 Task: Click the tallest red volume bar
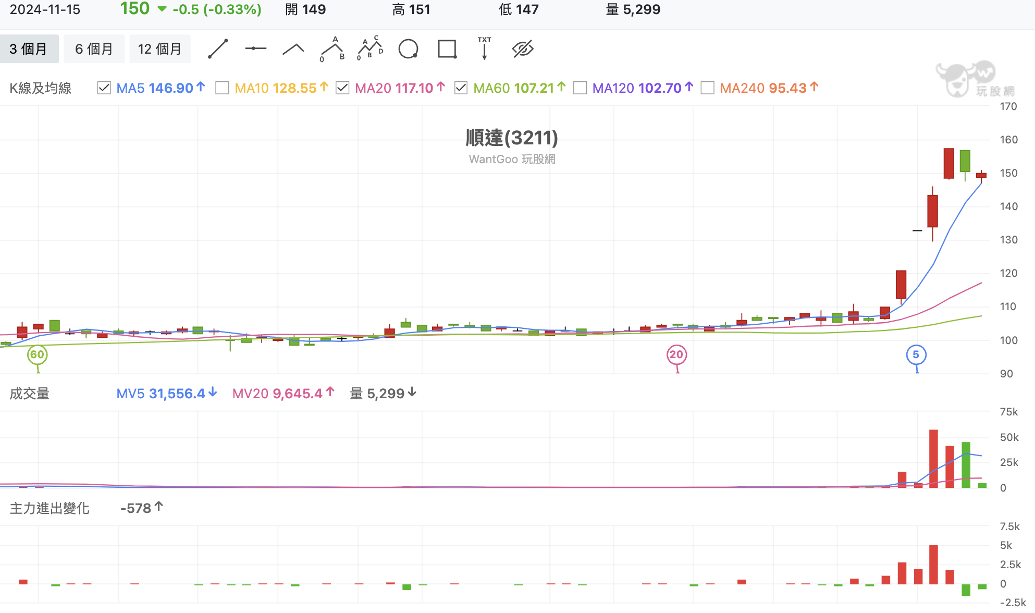[x=933, y=459]
